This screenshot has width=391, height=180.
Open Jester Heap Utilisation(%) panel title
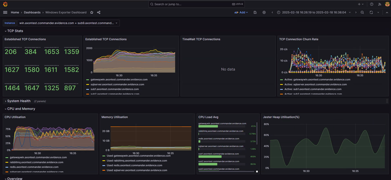pyautogui.click(x=281, y=117)
